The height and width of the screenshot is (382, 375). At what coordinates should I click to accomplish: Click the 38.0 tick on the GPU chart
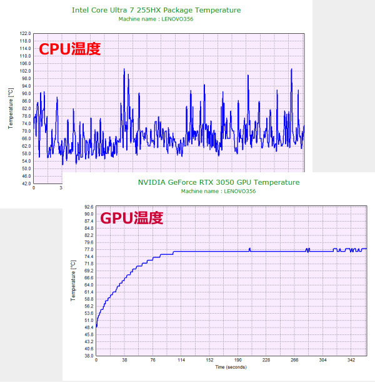(87, 356)
